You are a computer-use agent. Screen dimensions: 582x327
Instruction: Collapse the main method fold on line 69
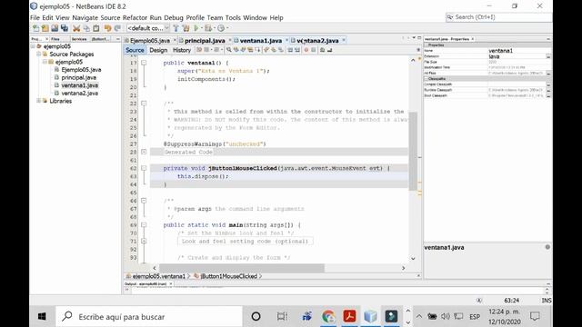coord(144,224)
